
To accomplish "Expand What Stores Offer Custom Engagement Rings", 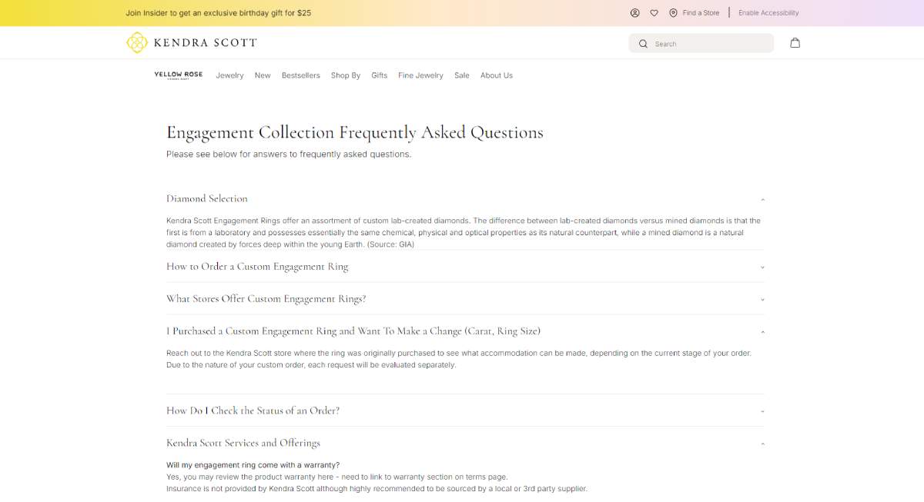I will pyautogui.click(x=465, y=299).
